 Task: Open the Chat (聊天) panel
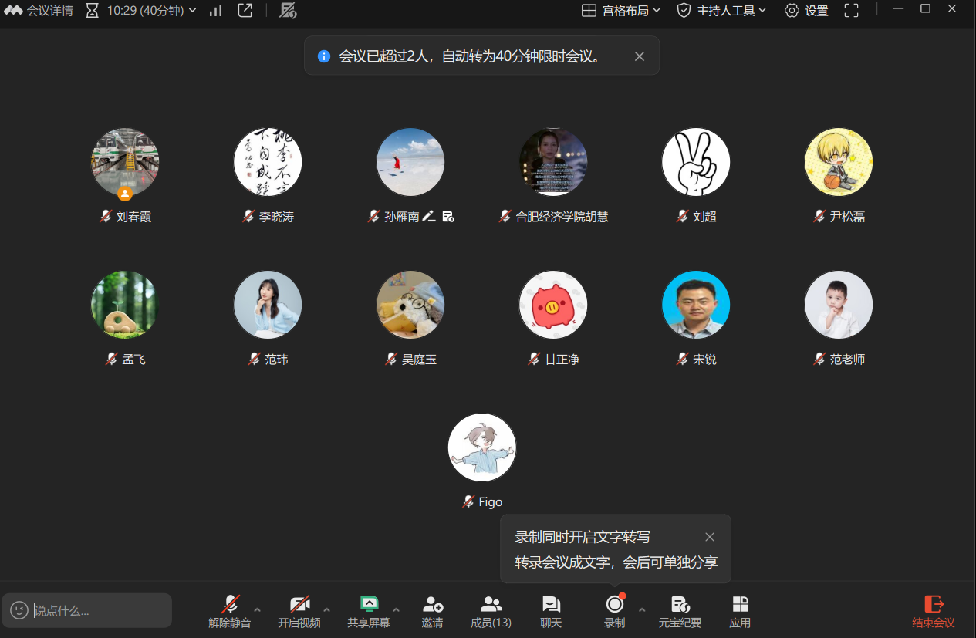tap(551, 605)
